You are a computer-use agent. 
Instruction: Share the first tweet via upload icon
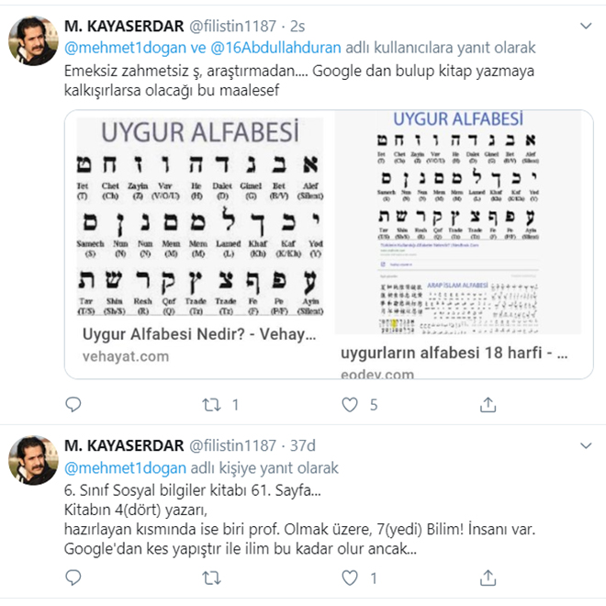click(488, 405)
